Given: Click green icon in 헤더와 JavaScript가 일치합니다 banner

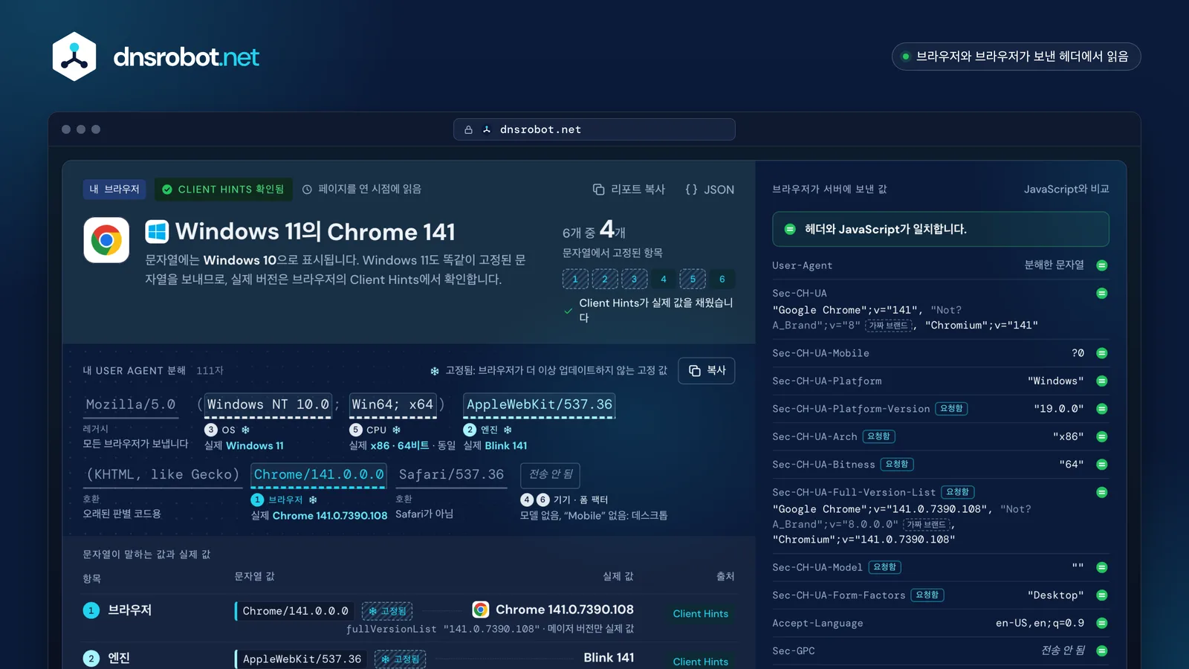Looking at the screenshot, I should coord(790,229).
